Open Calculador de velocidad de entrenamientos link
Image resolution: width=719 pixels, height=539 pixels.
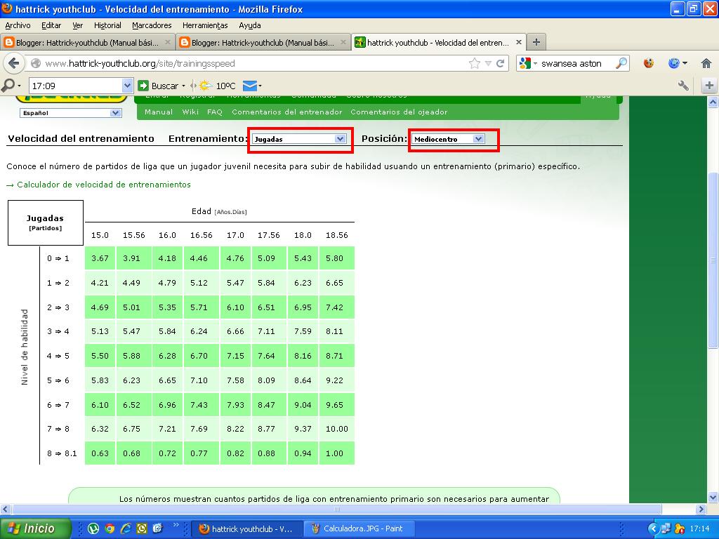[x=104, y=185]
